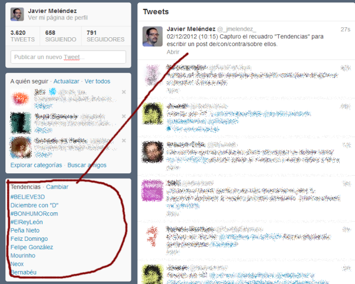
Task: Dismiss the first follow suggestion (orange avatar)
Action: pos(124,92)
